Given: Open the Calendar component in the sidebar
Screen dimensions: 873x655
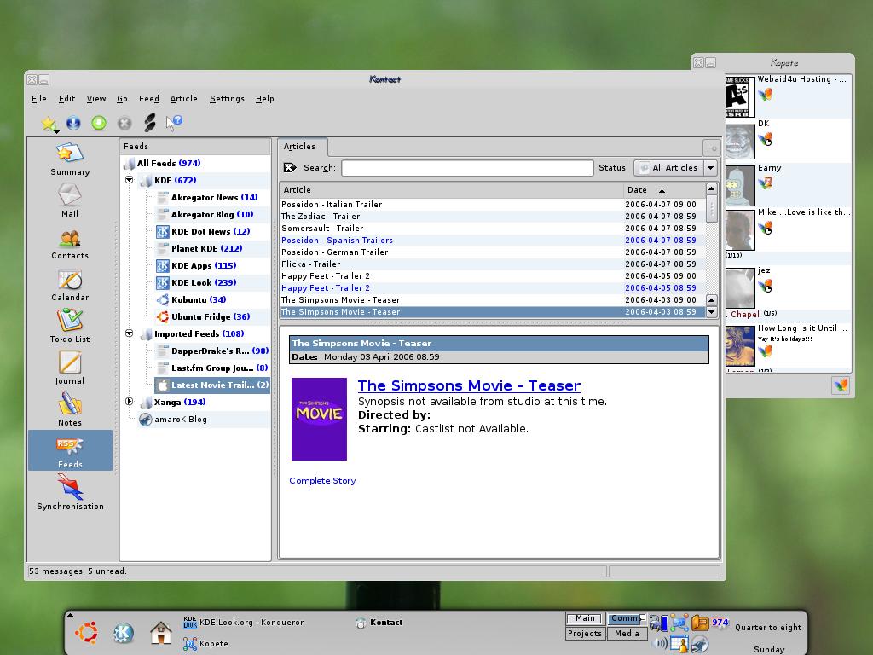Looking at the screenshot, I should (x=70, y=285).
